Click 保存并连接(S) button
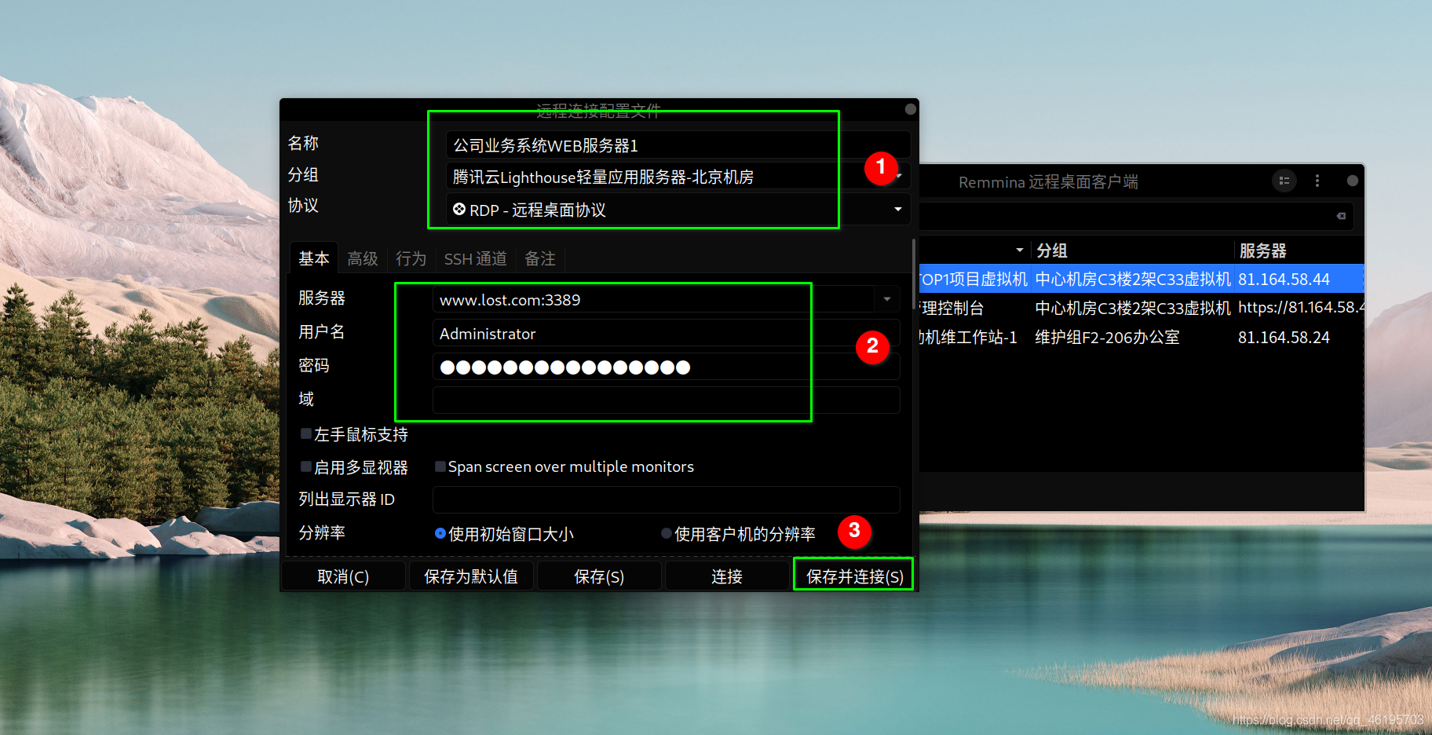The image size is (1432, 735). 854,576
